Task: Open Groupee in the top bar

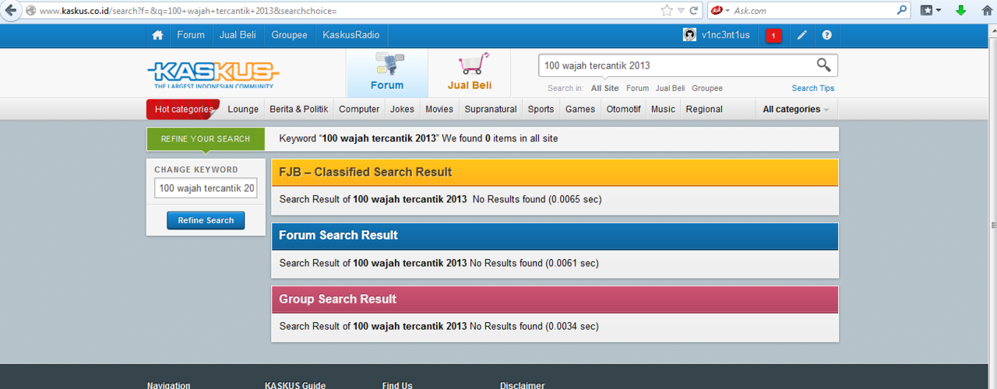Action: click(x=289, y=35)
